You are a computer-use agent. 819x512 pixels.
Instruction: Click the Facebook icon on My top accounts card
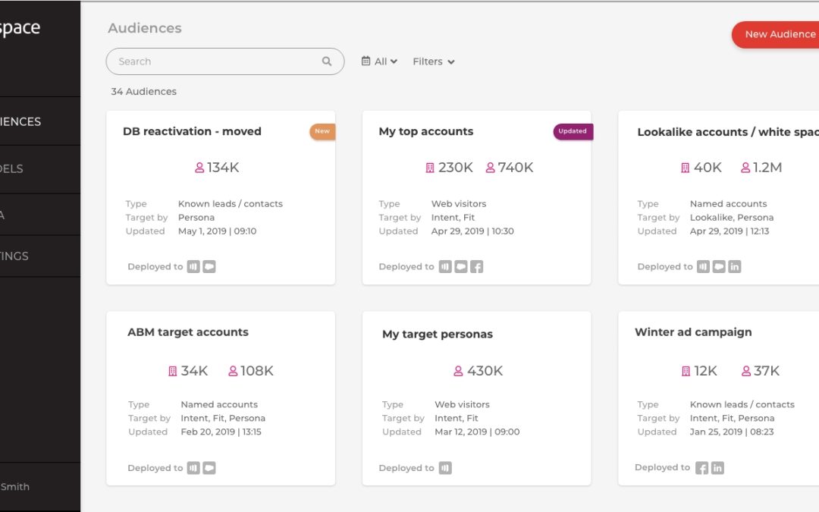(476, 266)
